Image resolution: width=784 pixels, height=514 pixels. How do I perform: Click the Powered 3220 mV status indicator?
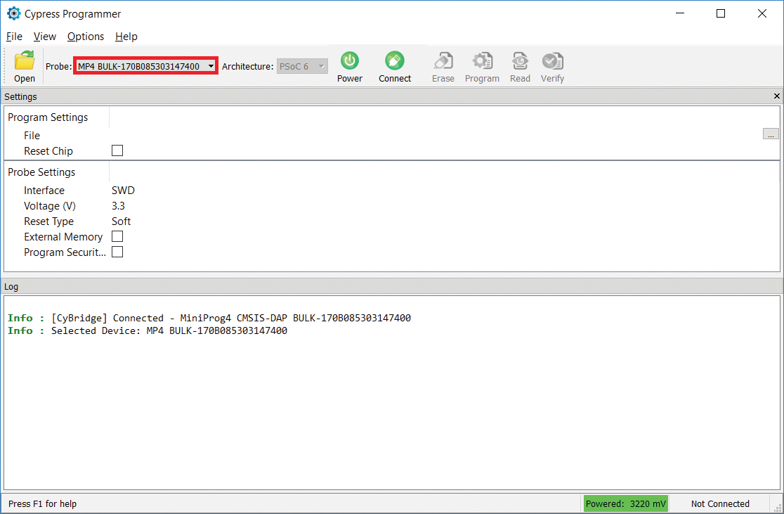[x=625, y=503]
